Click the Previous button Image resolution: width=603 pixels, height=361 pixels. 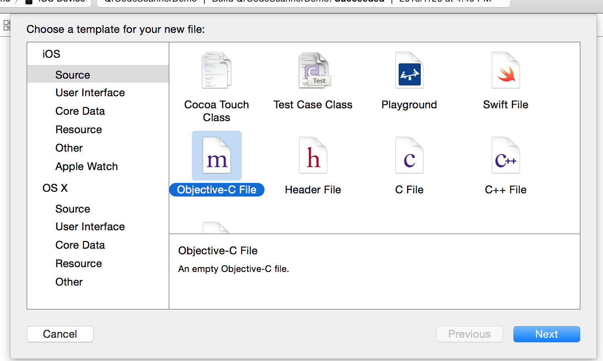(x=469, y=334)
